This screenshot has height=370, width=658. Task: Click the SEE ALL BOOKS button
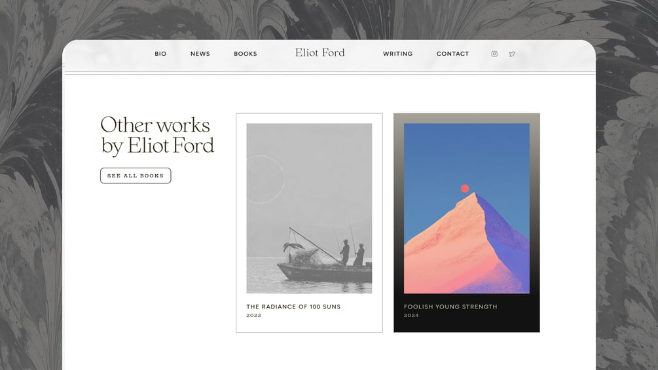tap(136, 176)
